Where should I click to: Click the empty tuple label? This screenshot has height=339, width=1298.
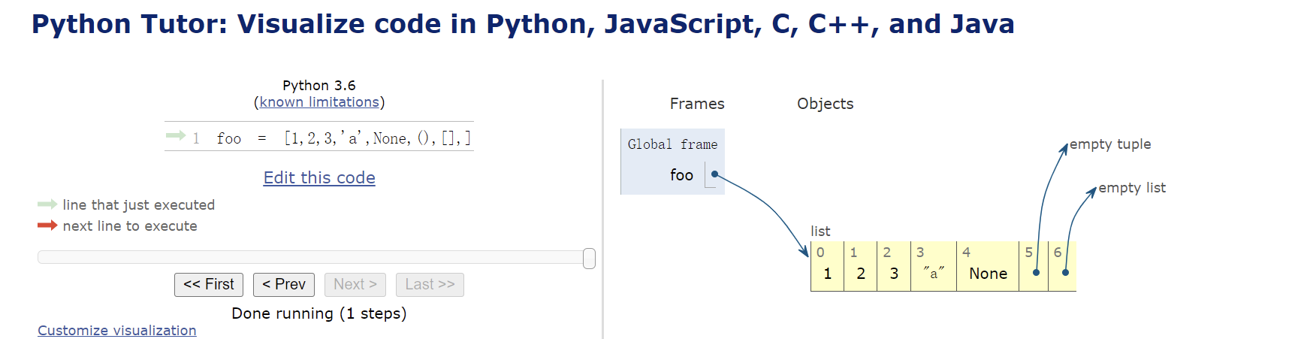coord(1109,144)
